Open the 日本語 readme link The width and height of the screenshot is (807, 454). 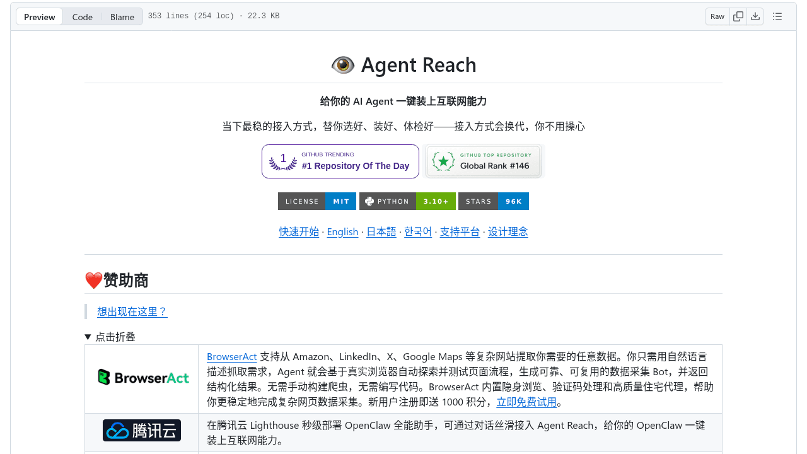381,231
